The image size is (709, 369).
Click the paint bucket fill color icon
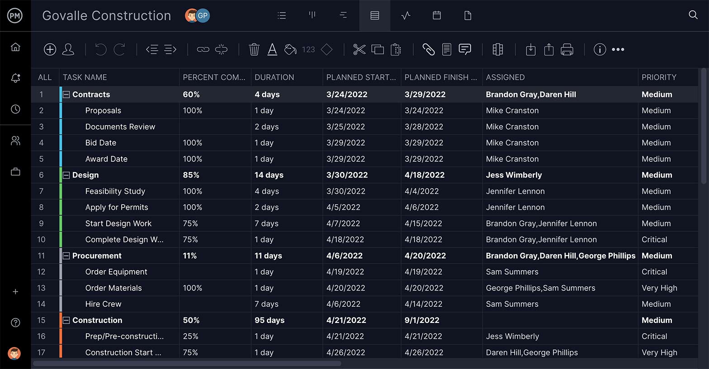tap(290, 50)
